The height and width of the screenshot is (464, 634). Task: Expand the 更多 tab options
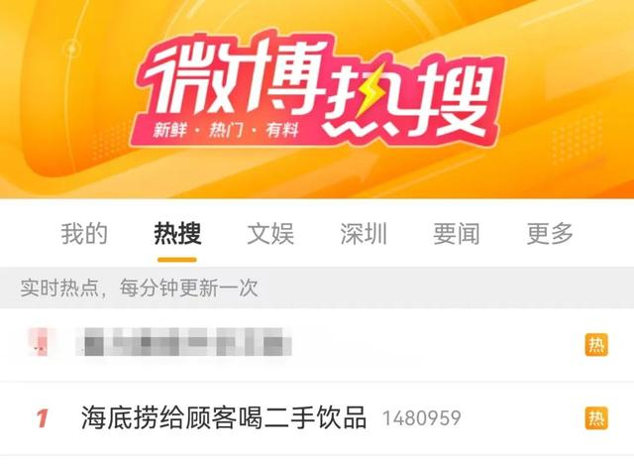pyautogui.click(x=550, y=233)
